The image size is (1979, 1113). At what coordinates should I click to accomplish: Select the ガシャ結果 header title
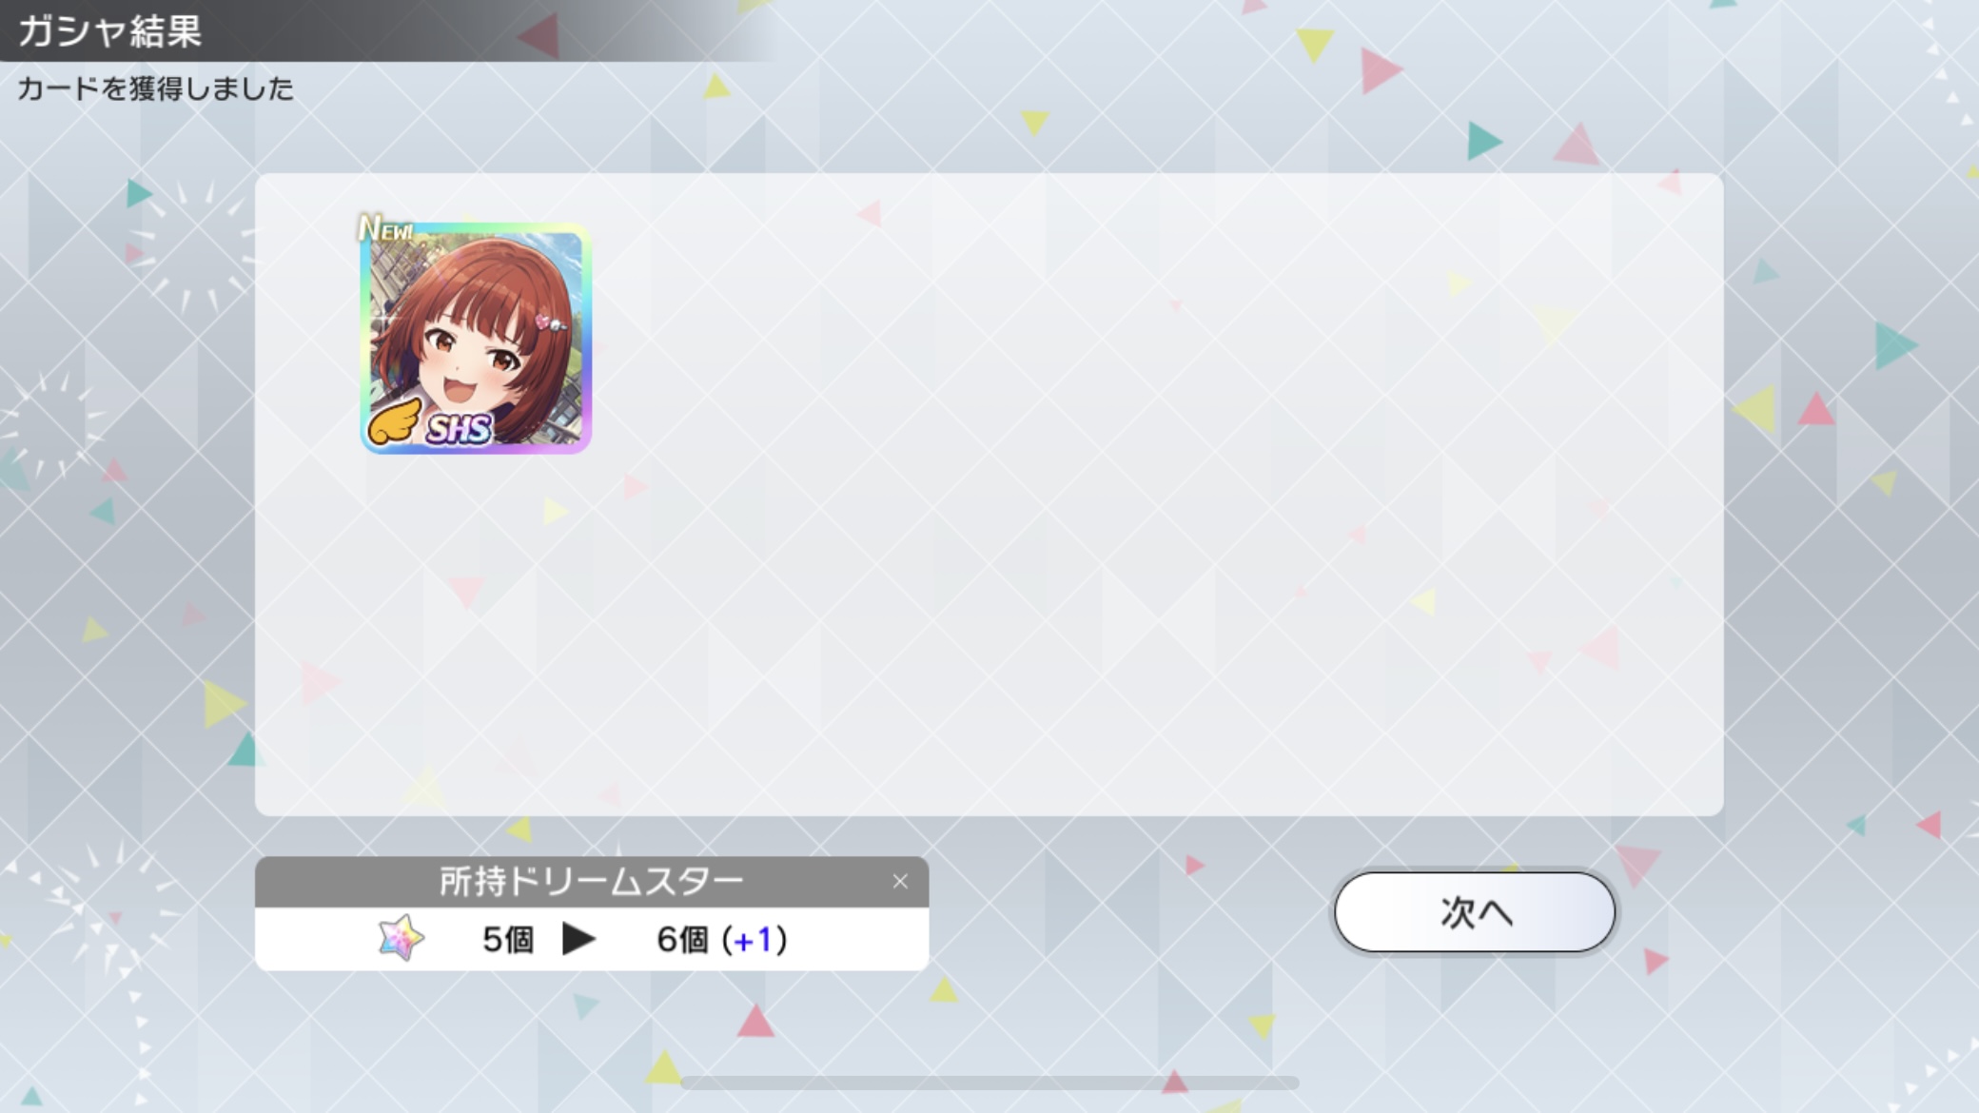point(109,30)
